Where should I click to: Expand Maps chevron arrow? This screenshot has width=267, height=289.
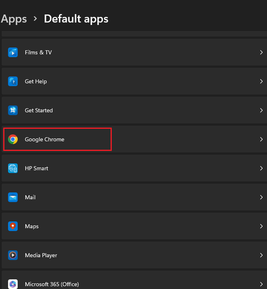tap(261, 226)
